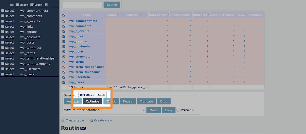Screen dimensions: 306x134
Task: Open wp_options link in main table list
Action: coord(78,41)
